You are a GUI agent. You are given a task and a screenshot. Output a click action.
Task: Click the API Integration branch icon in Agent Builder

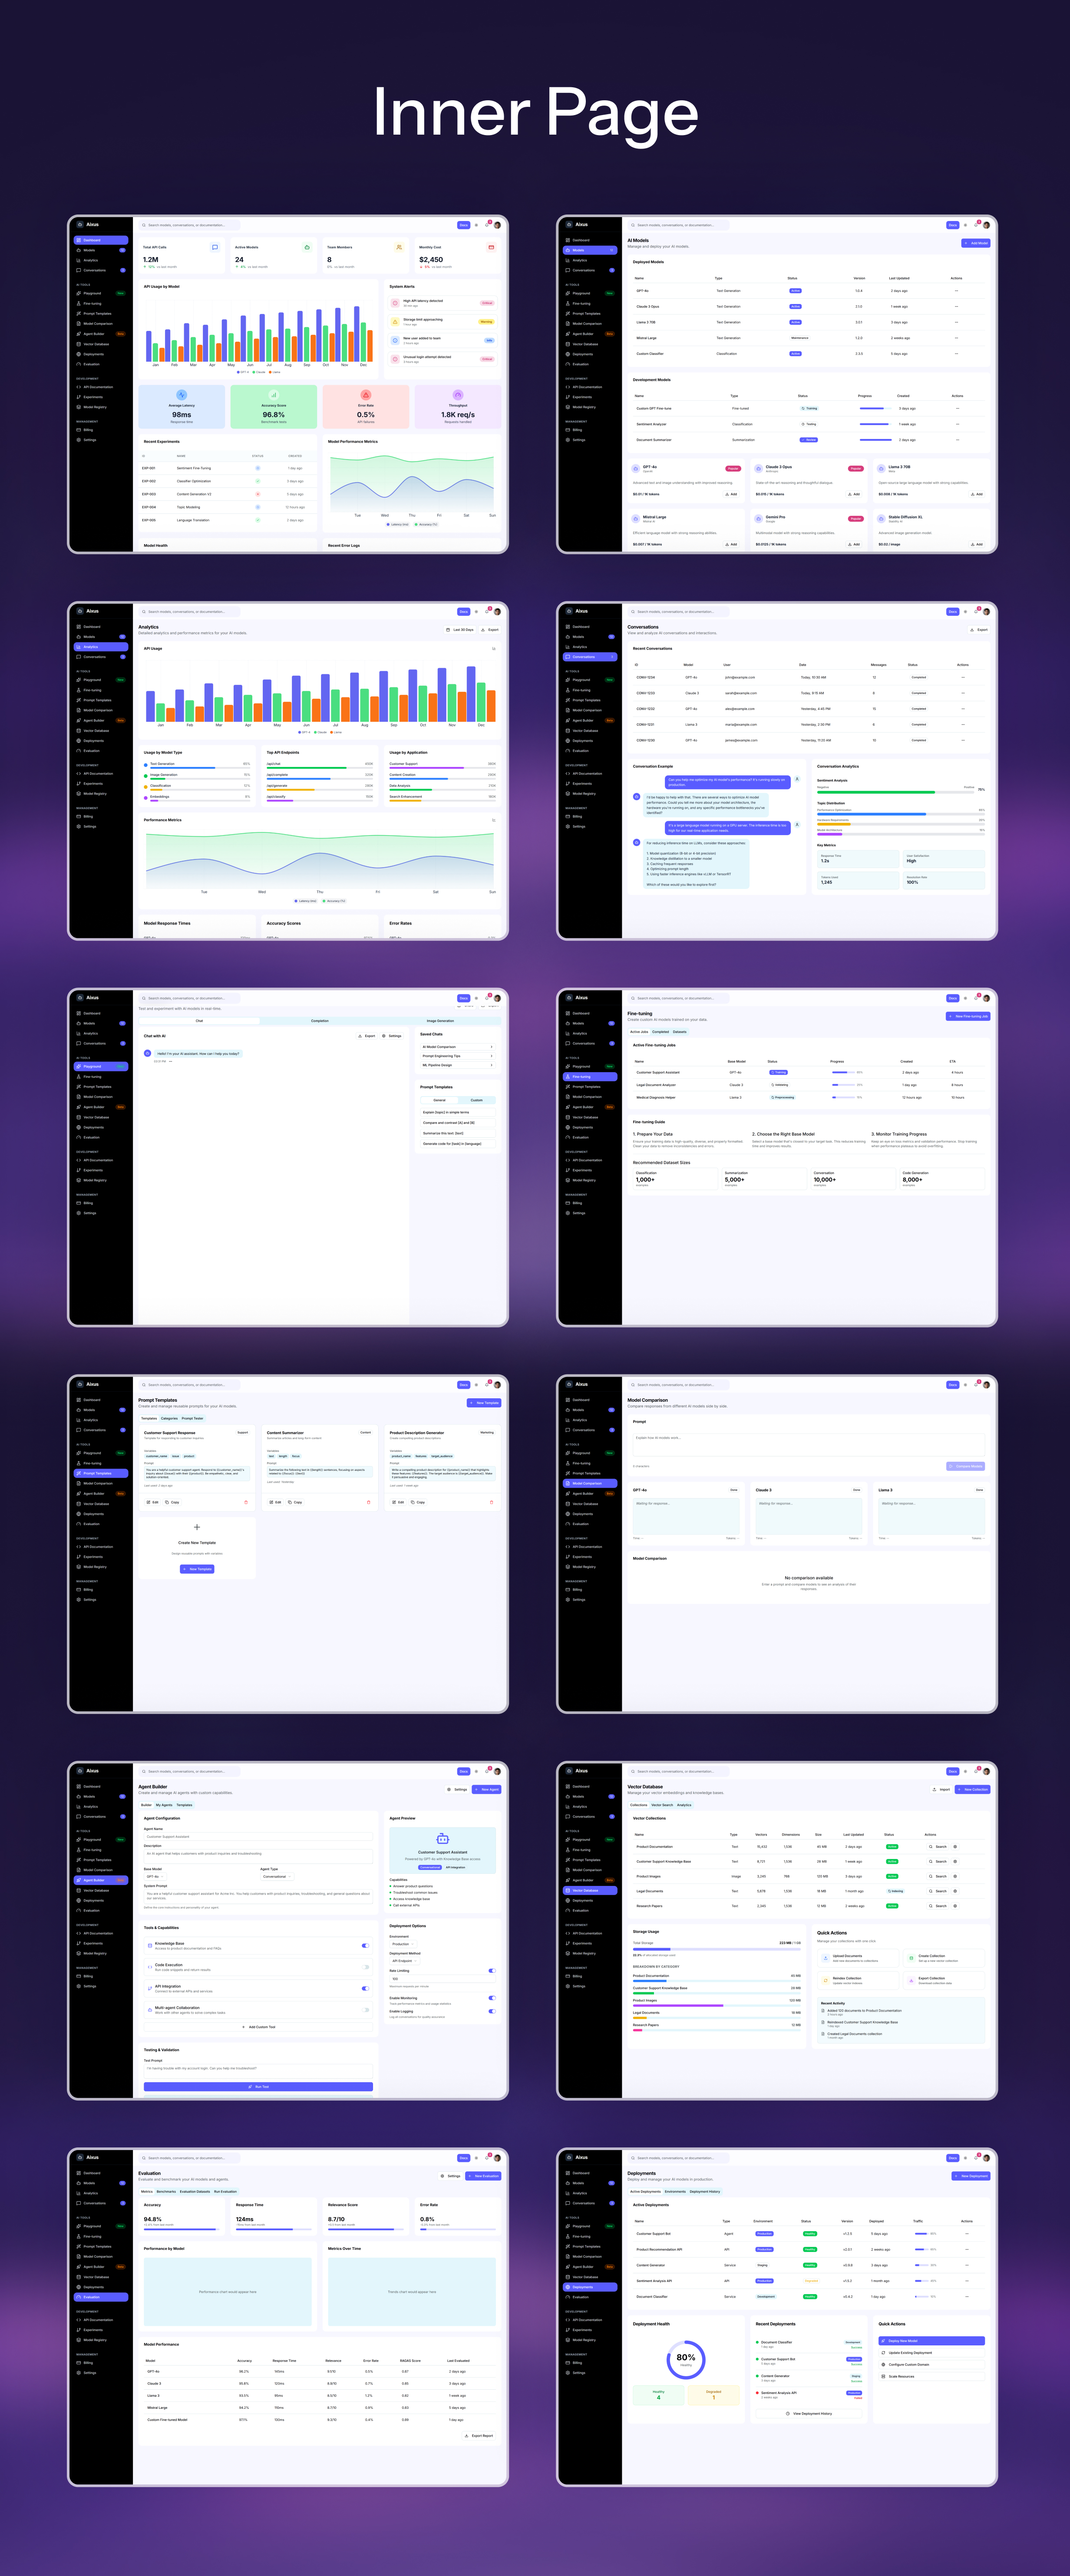150,1988
